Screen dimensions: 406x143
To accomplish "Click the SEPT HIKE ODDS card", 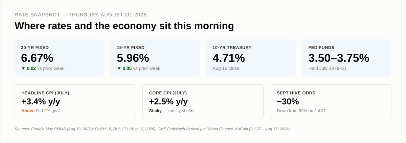I will pos(331,102).
